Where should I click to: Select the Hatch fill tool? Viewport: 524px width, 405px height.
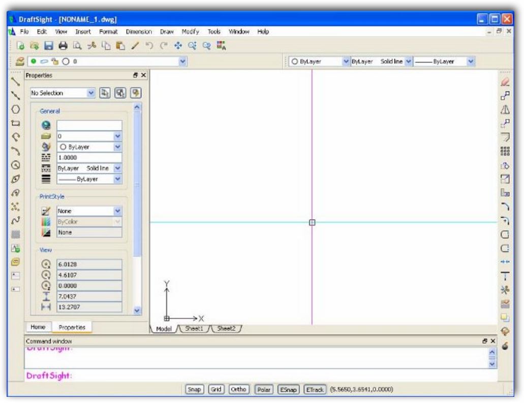(15, 235)
